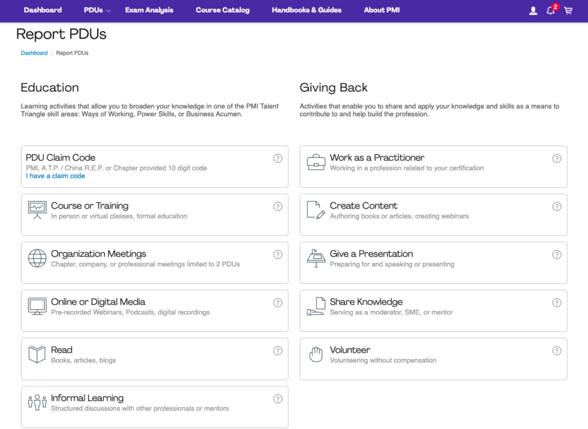Click the Volunteer hand icon
Image resolution: width=588 pixels, height=429 pixels.
click(x=316, y=354)
